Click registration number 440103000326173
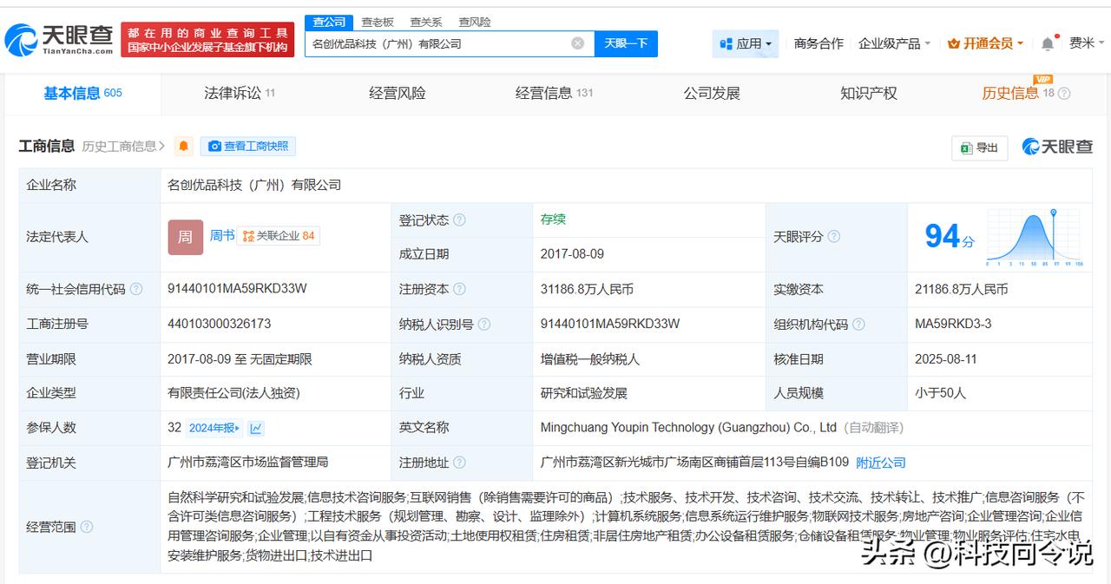Viewport: 1111px width, 584px height. pos(219,324)
